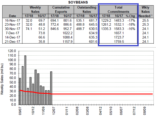The image size is (156, 118).
Task: Select the Weekly Sales (mil bu) axis title
Action: [2, 77]
